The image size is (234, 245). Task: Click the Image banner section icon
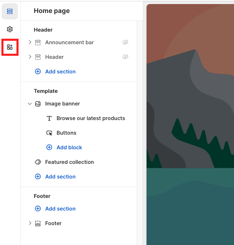(x=38, y=104)
